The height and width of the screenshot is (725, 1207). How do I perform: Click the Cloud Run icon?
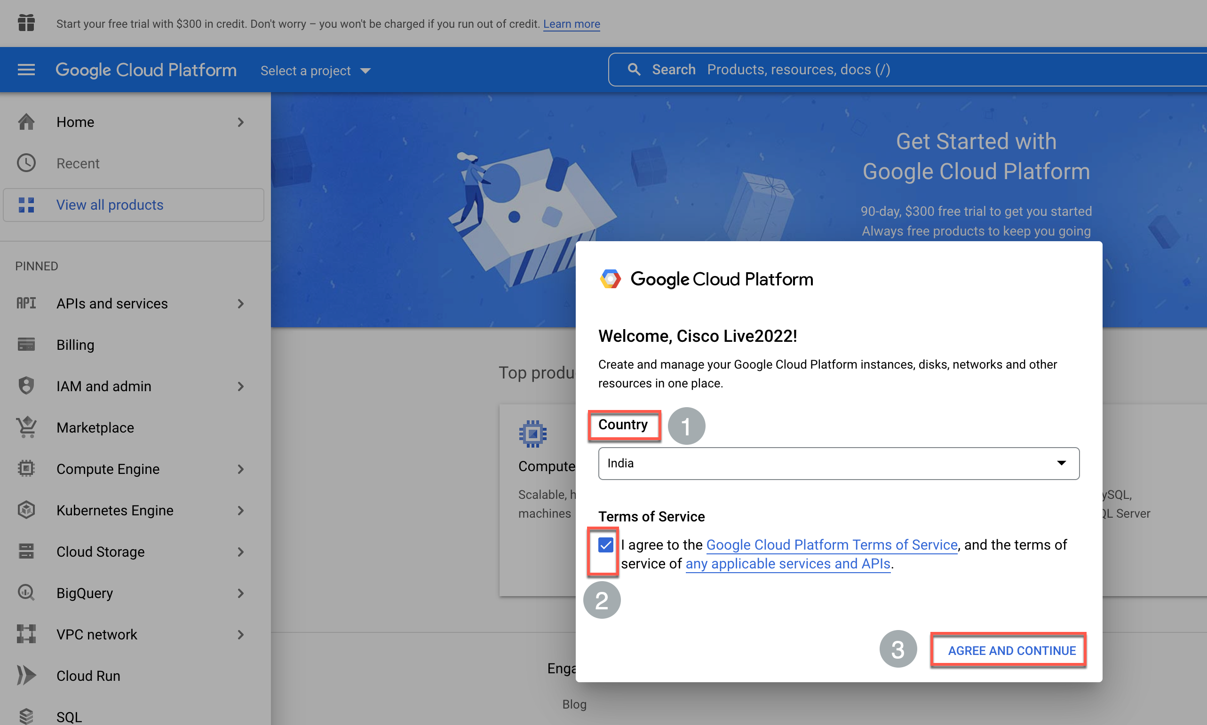pos(26,675)
